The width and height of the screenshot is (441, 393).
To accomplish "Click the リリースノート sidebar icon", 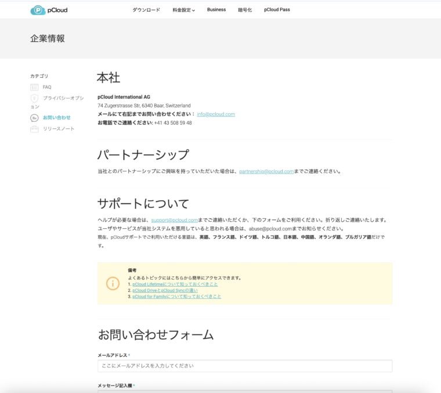I will [x=34, y=129].
